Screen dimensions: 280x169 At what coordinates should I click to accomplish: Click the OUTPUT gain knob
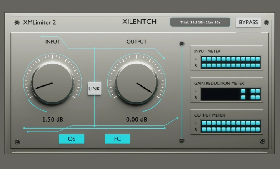pos(137,83)
